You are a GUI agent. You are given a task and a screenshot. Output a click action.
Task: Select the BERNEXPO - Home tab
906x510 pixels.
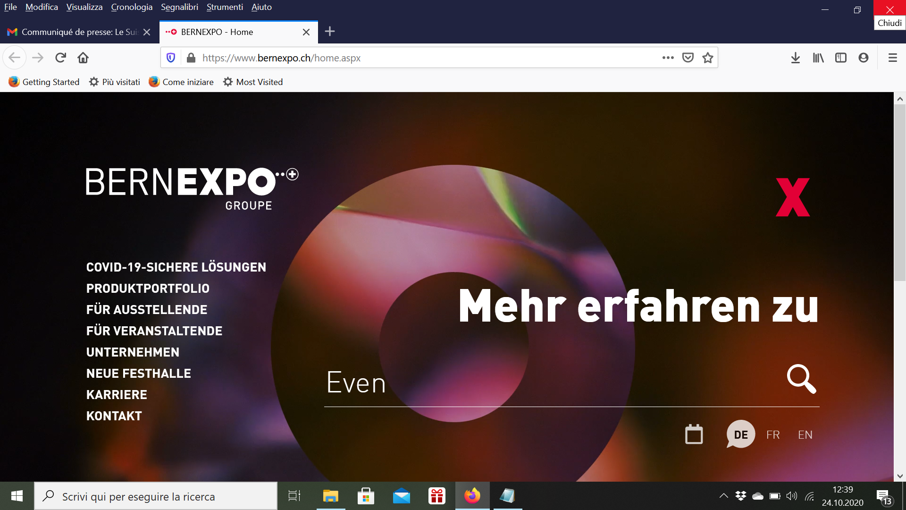(238, 32)
